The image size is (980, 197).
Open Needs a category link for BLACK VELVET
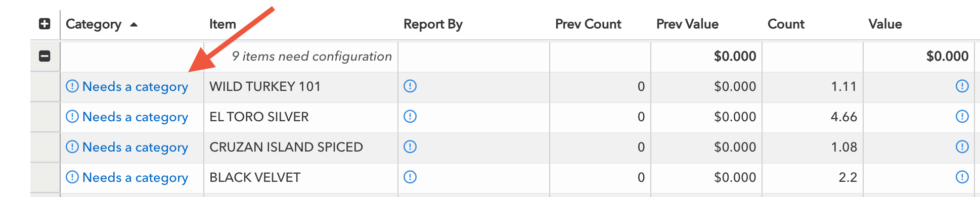pyautogui.click(x=127, y=178)
